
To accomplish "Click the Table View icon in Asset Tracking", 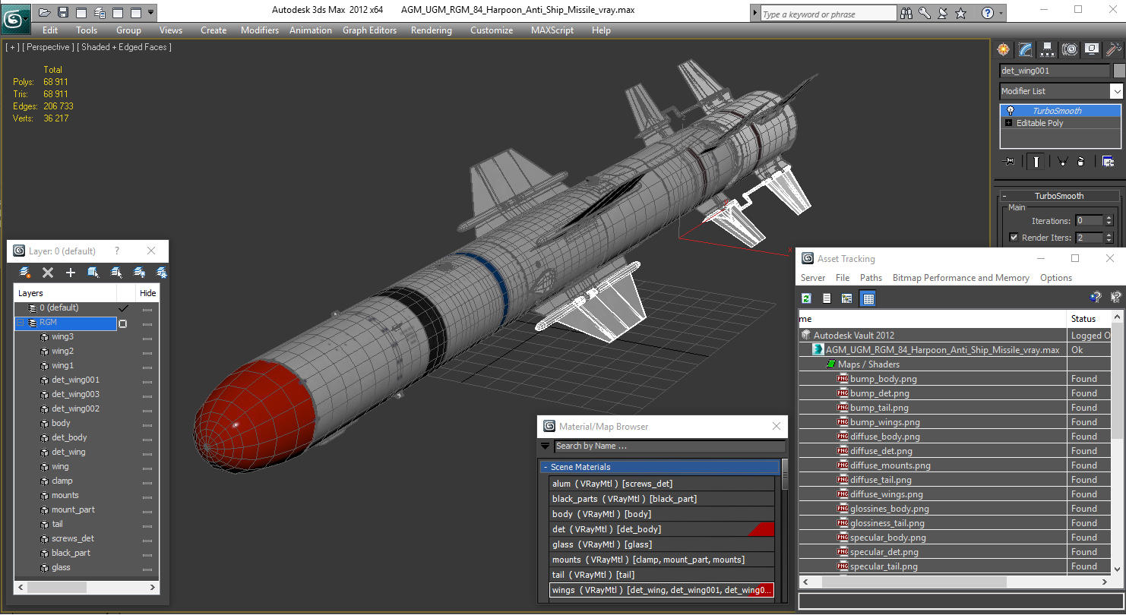I will (868, 298).
